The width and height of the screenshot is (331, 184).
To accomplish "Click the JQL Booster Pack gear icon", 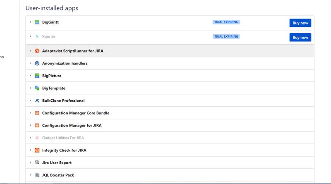I will click(37, 175).
